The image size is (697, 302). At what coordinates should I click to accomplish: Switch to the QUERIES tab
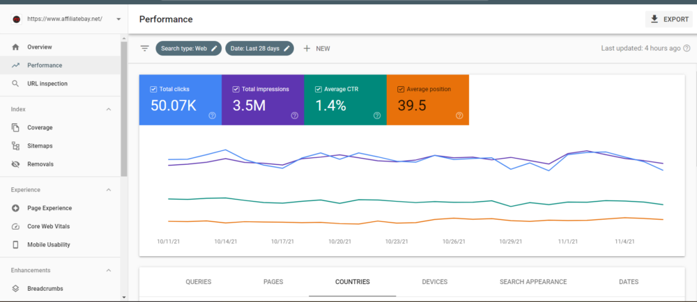(198, 282)
